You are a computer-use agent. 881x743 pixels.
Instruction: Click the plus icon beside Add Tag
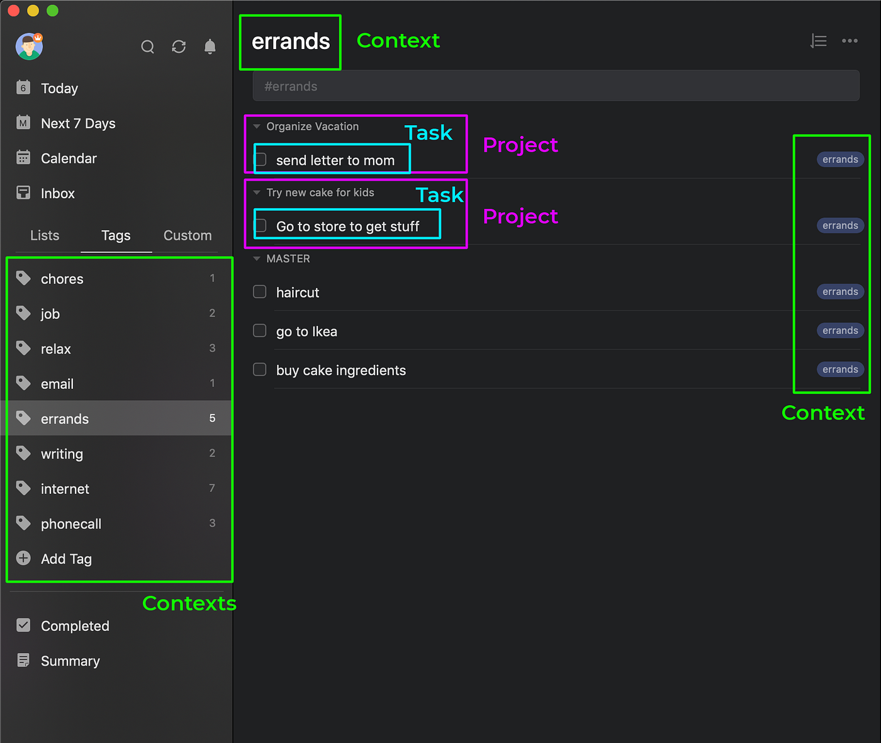coord(23,558)
